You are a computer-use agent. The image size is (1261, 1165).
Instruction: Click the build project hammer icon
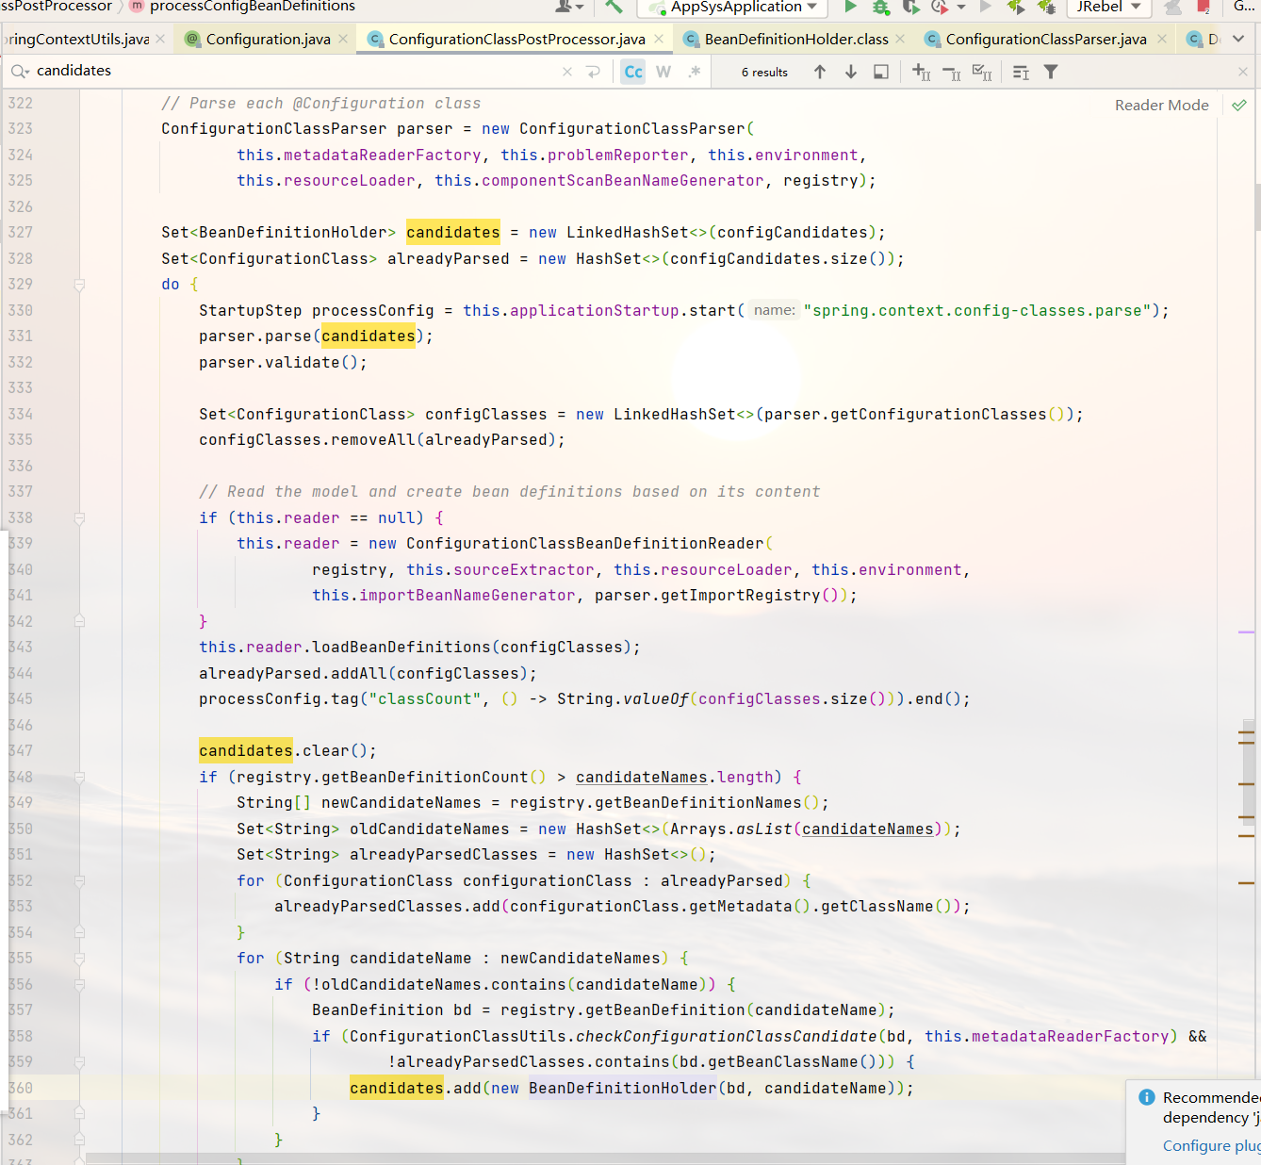click(614, 7)
